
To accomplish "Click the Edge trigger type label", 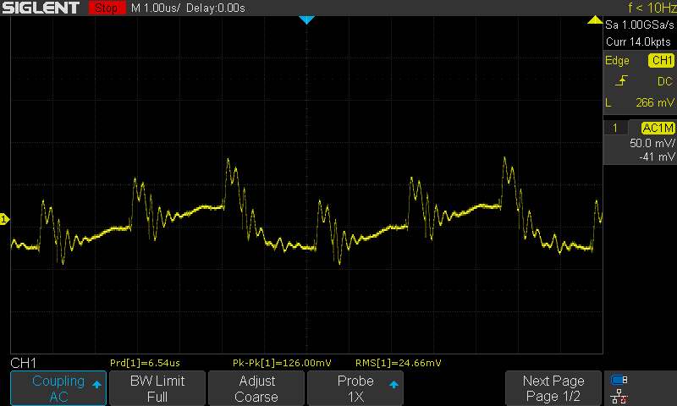I will coord(617,60).
